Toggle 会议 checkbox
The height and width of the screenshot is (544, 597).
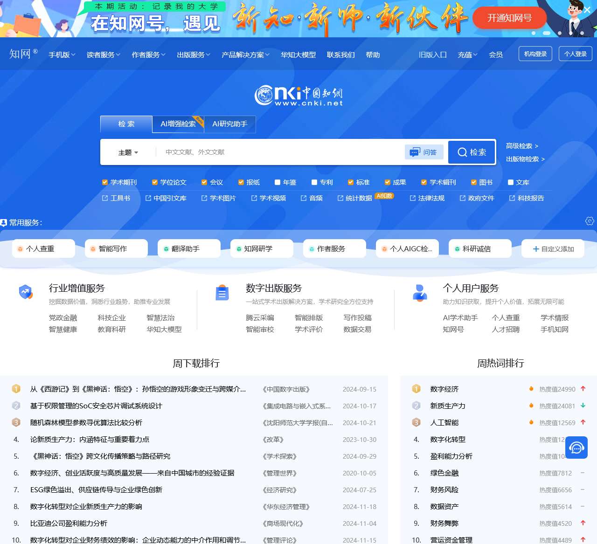204,182
